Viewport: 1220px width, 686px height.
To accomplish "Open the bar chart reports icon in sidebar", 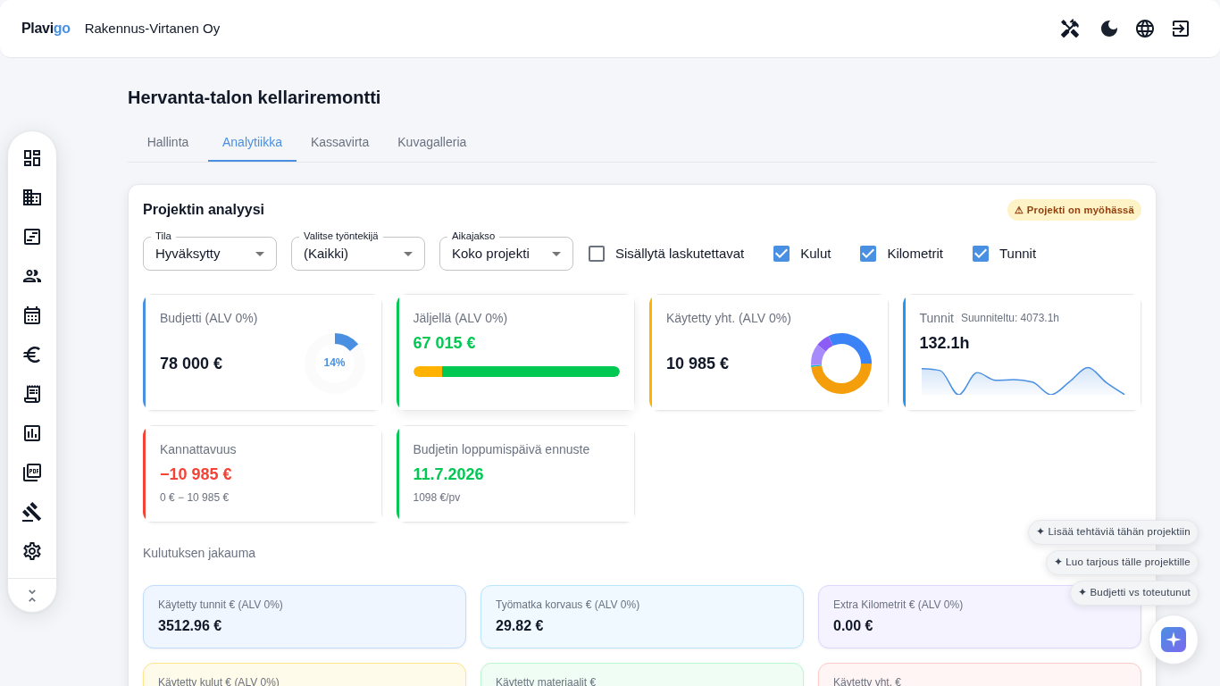I will click(x=32, y=433).
